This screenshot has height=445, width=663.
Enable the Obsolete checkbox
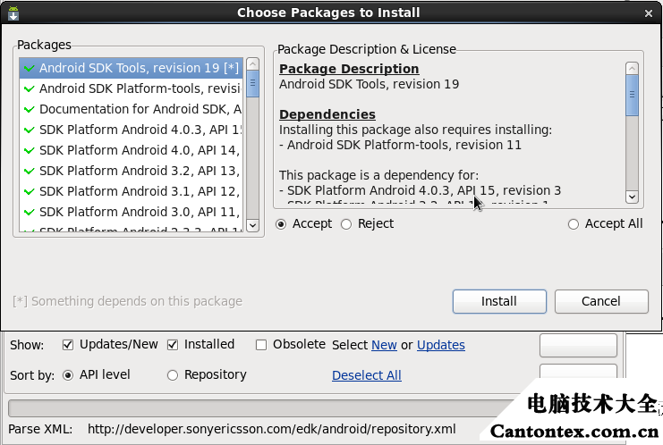click(x=261, y=345)
